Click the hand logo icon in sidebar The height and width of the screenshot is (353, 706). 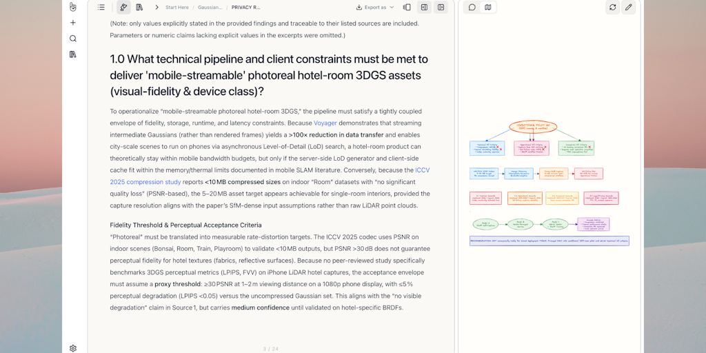coord(73,7)
